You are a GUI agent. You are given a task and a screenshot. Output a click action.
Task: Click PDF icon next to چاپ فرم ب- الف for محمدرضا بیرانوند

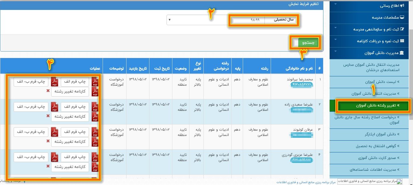[x=55, y=82]
